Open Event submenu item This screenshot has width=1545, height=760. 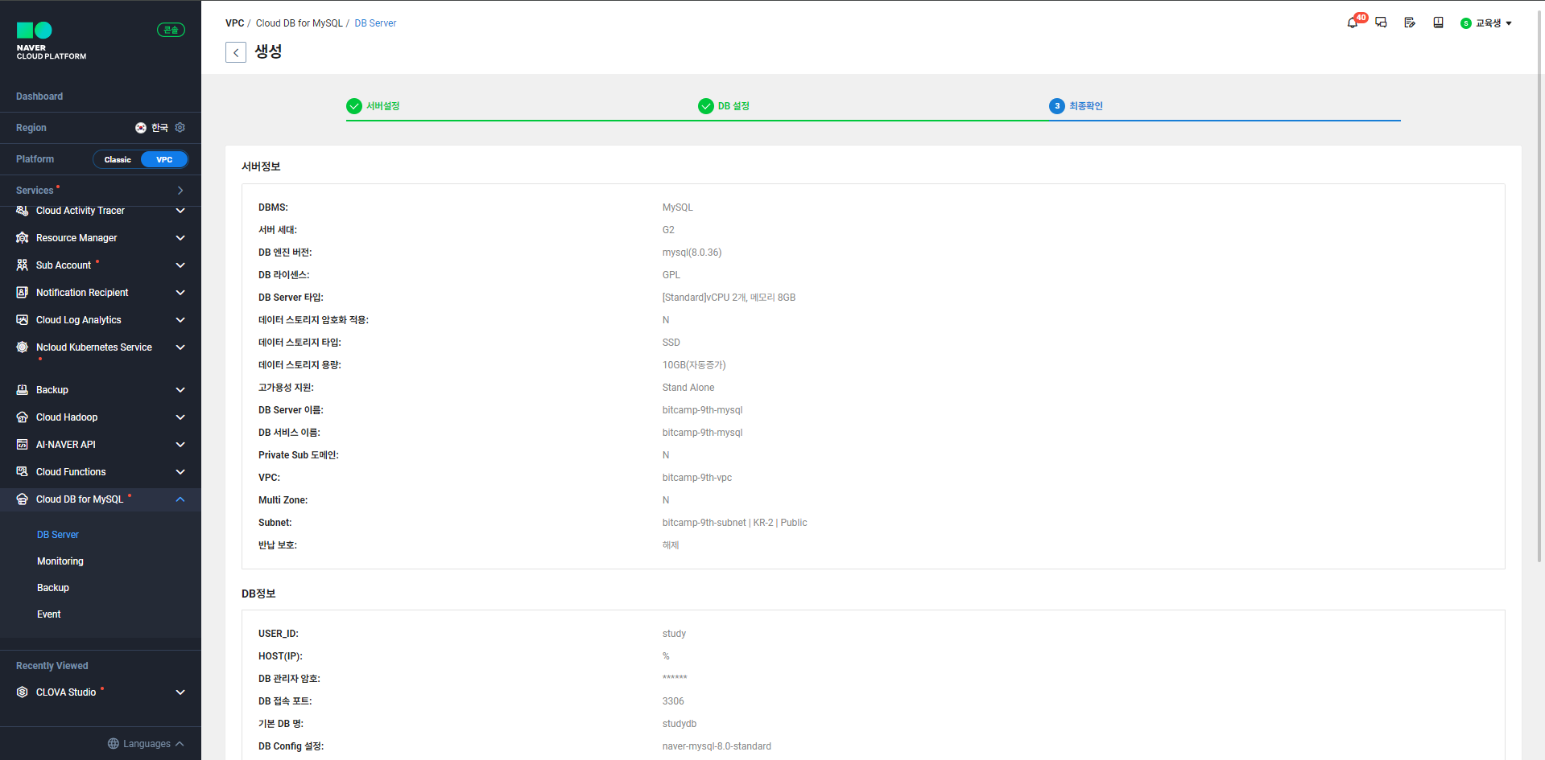point(49,614)
